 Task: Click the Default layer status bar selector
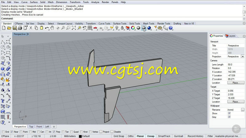(84, 136)
